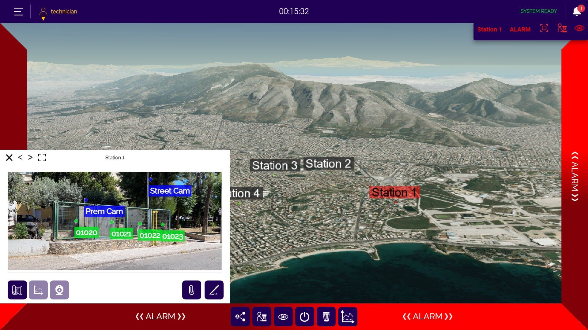Select sensor 01020 in the station photo
This screenshot has height=330, width=588.
point(86,233)
